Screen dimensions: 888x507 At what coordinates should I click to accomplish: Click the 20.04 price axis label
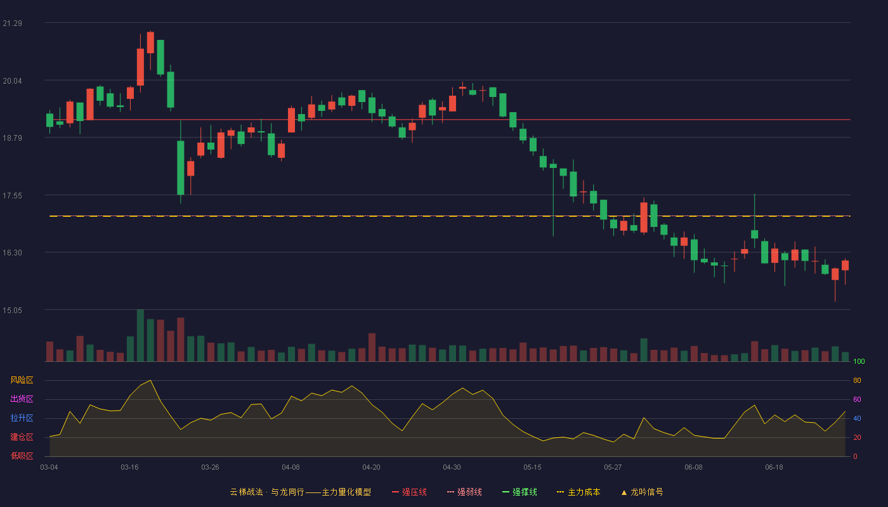click(12, 80)
